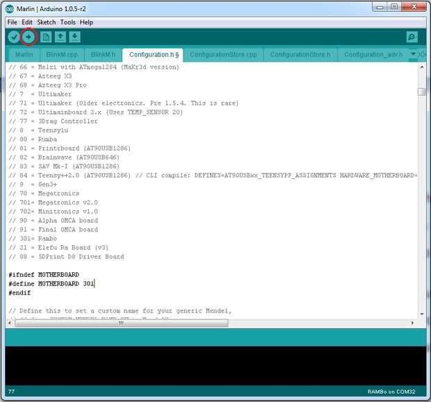Switch to the ConfigurationStore.cpp tab
The width and height of the screenshot is (431, 402).
(223, 55)
